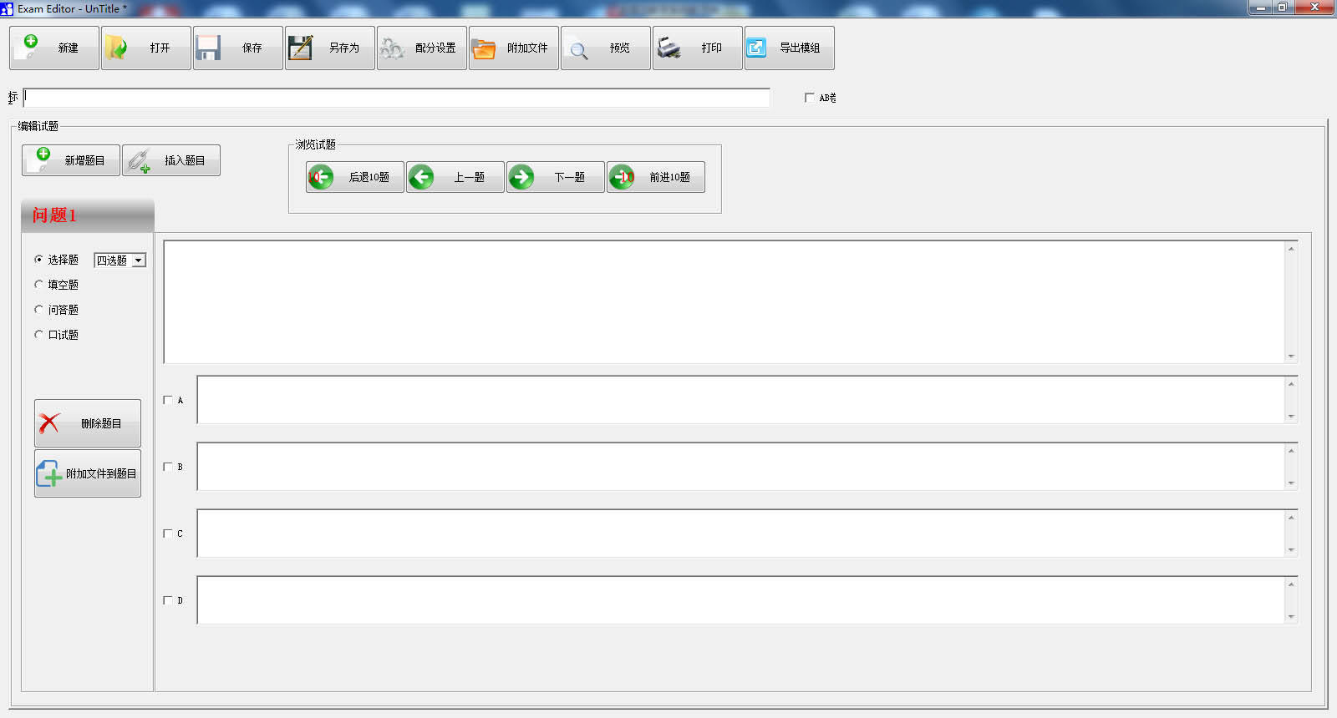Save the exam with 保存 icon
Screen dimensions: 1337x718
208,48
